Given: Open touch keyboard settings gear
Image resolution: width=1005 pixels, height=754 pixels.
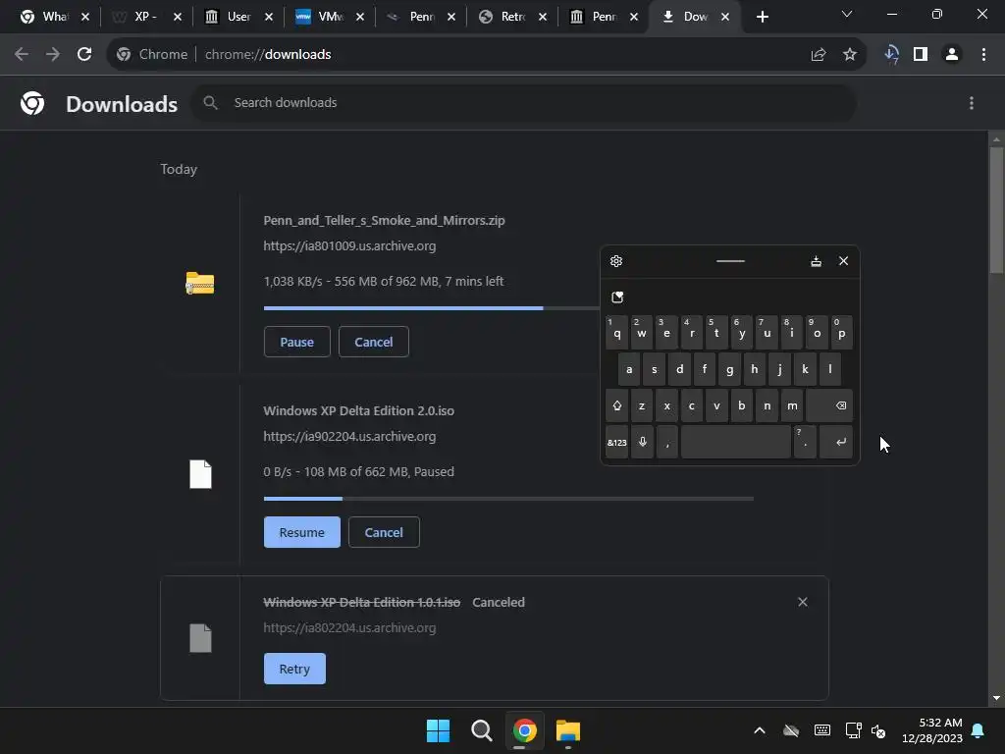Looking at the screenshot, I should click(x=616, y=261).
